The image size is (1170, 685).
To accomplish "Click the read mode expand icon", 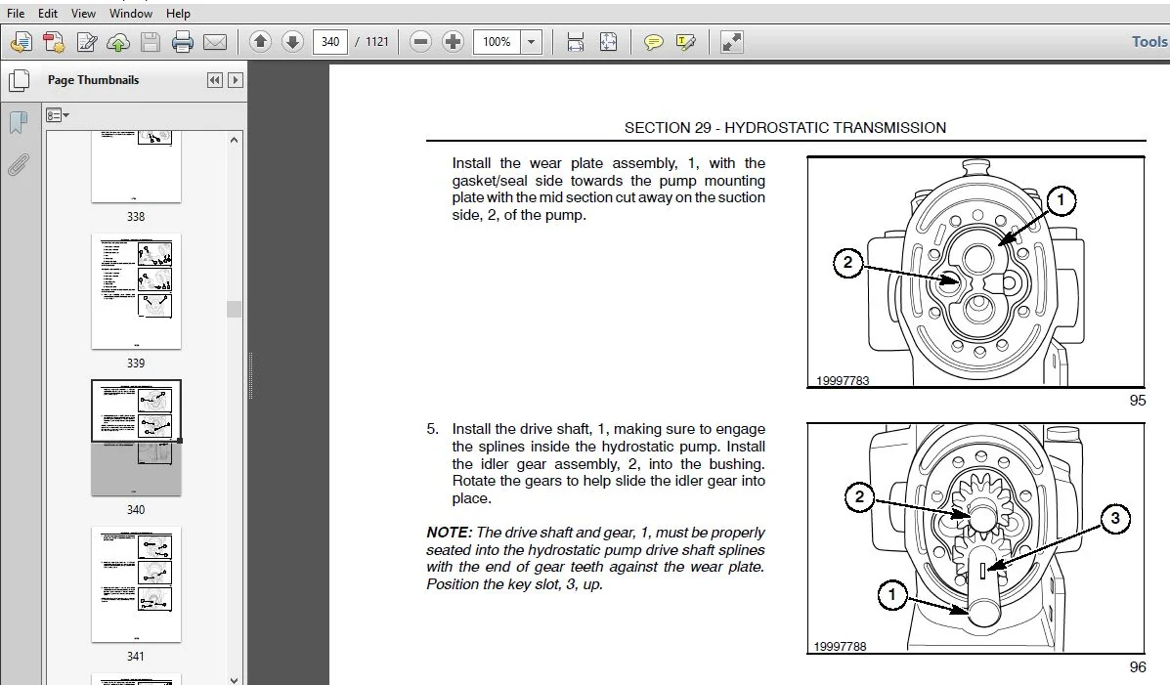I will (x=731, y=42).
